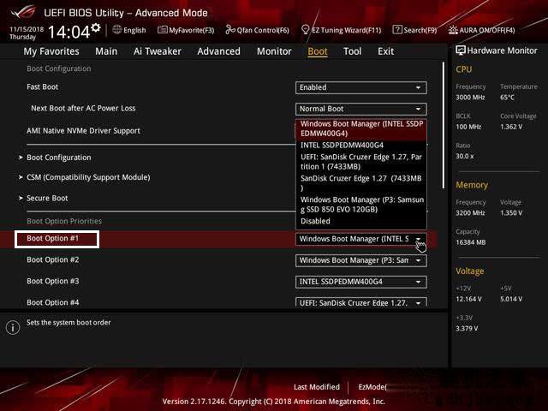Select the Fast Boot label
The width and height of the screenshot is (548, 411).
42,86
